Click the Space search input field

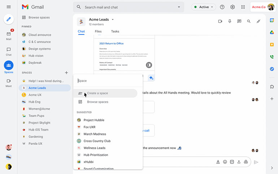108,81
